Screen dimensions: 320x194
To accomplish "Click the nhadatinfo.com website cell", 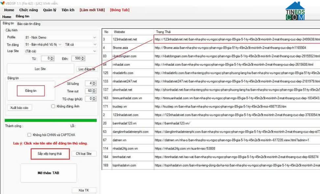I will [x=133, y=73].
